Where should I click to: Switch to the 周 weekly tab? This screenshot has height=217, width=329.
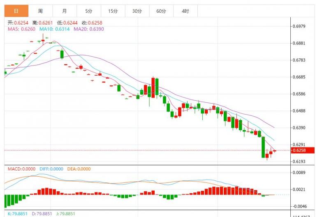tap(40, 11)
